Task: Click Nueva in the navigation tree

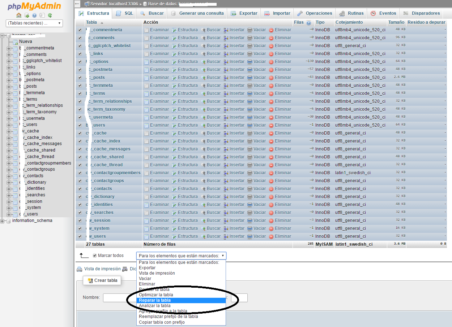Action: [x=26, y=42]
